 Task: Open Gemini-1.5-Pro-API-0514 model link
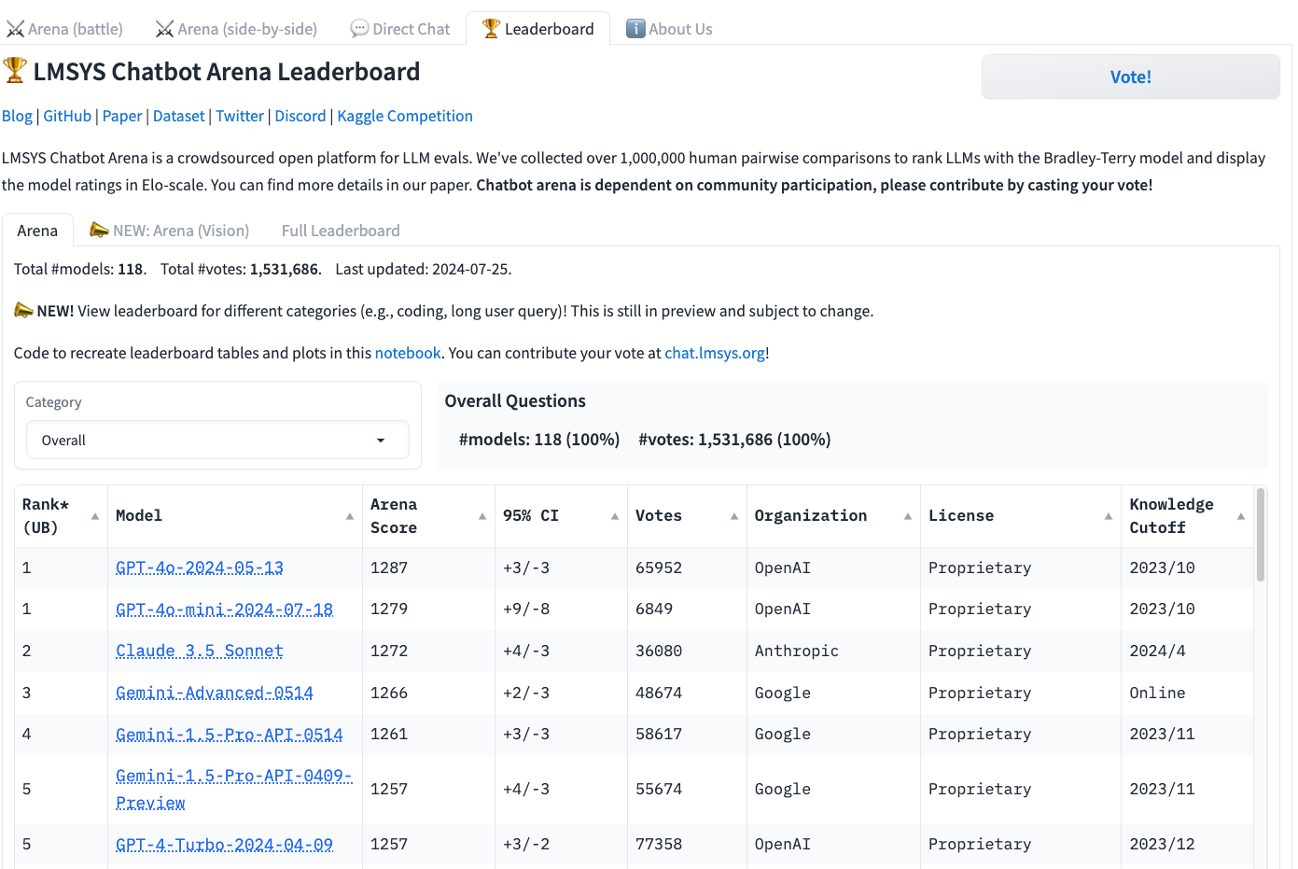click(230, 735)
